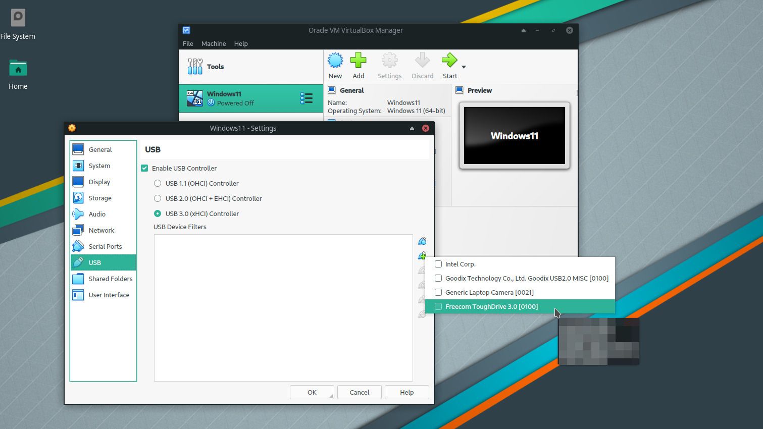The width and height of the screenshot is (763, 429).
Task: Select USB 1.1 (OHCI) Controller radio
Action: (x=158, y=183)
